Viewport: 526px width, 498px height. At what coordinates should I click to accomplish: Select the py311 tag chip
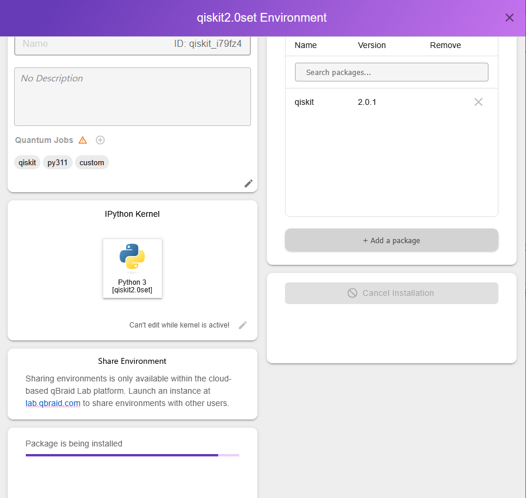tap(57, 162)
